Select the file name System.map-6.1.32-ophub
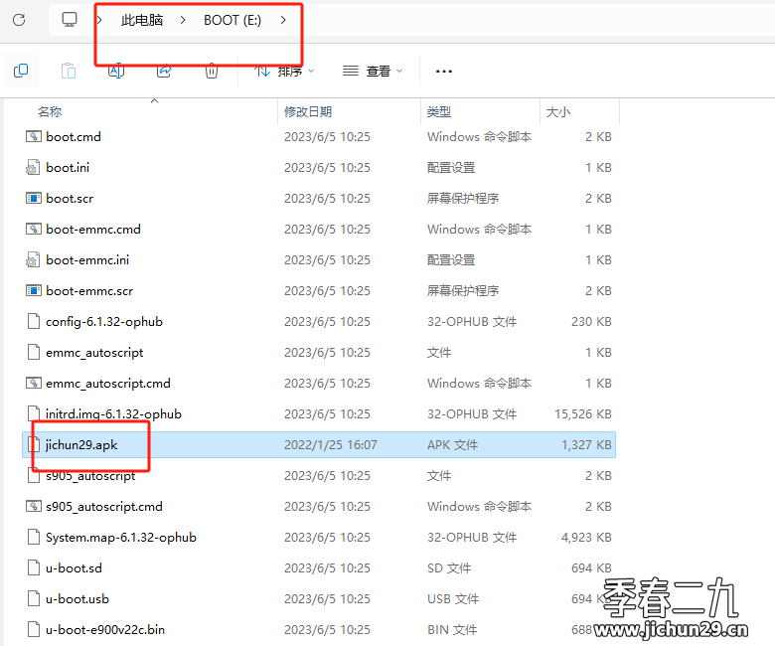Image resolution: width=775 pixels, height=646 pixels. [x=120, y=538]
